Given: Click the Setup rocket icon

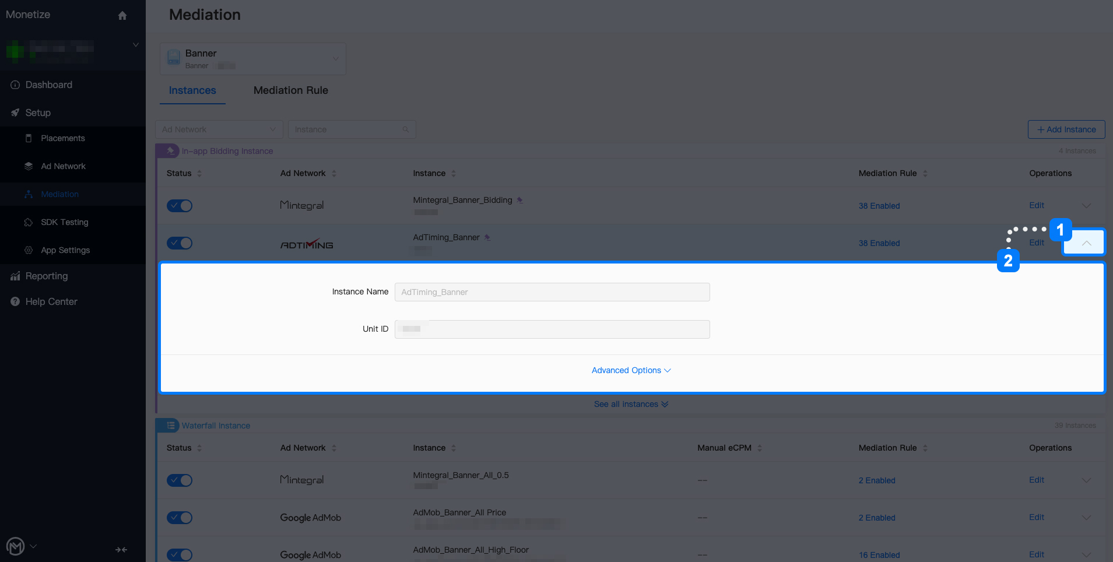Looking at the screenshot, I should 15,113.
